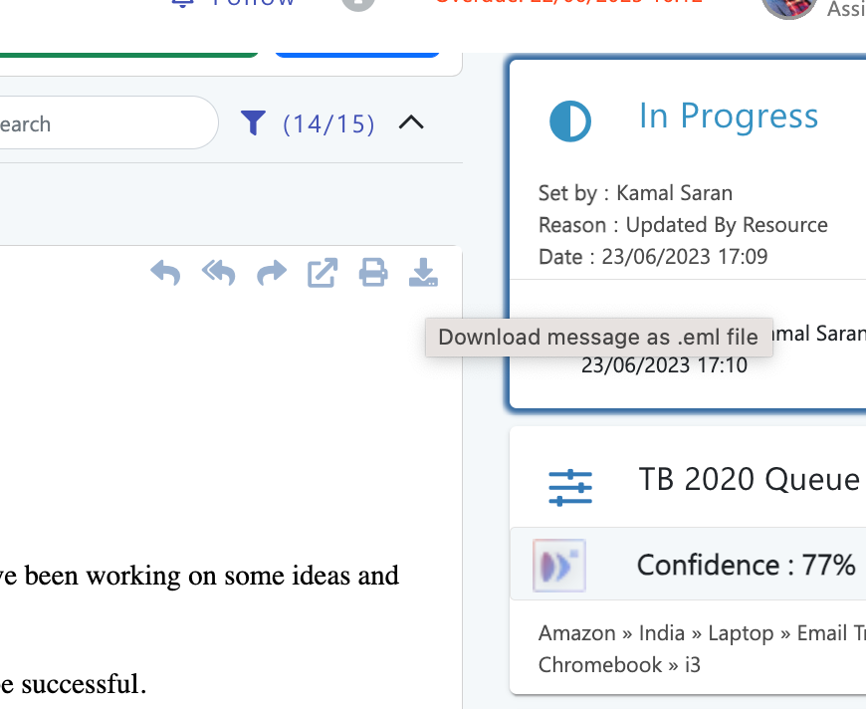866x709 pixels.
Task: Click the green button above the search
Action: pos(129,51)
